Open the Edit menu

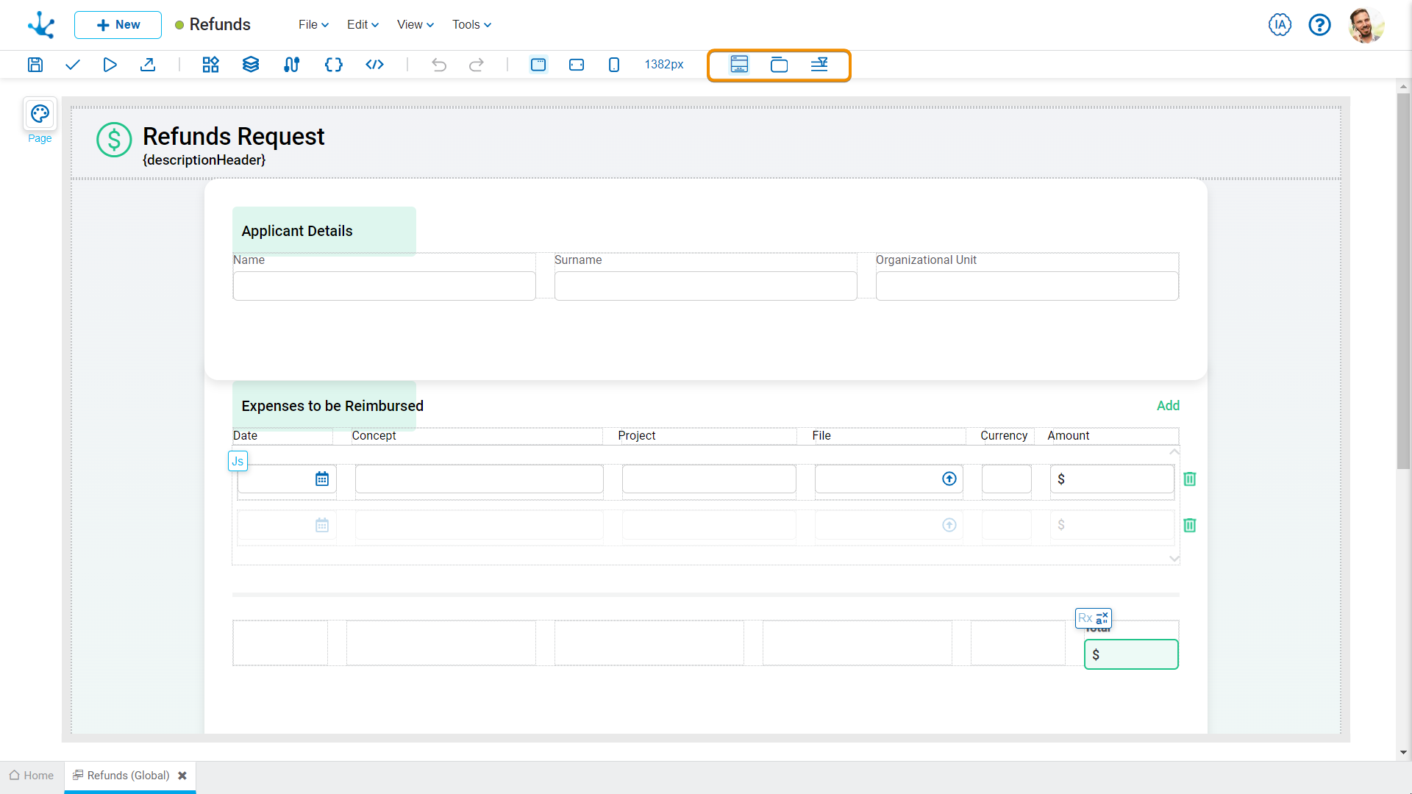361,24
